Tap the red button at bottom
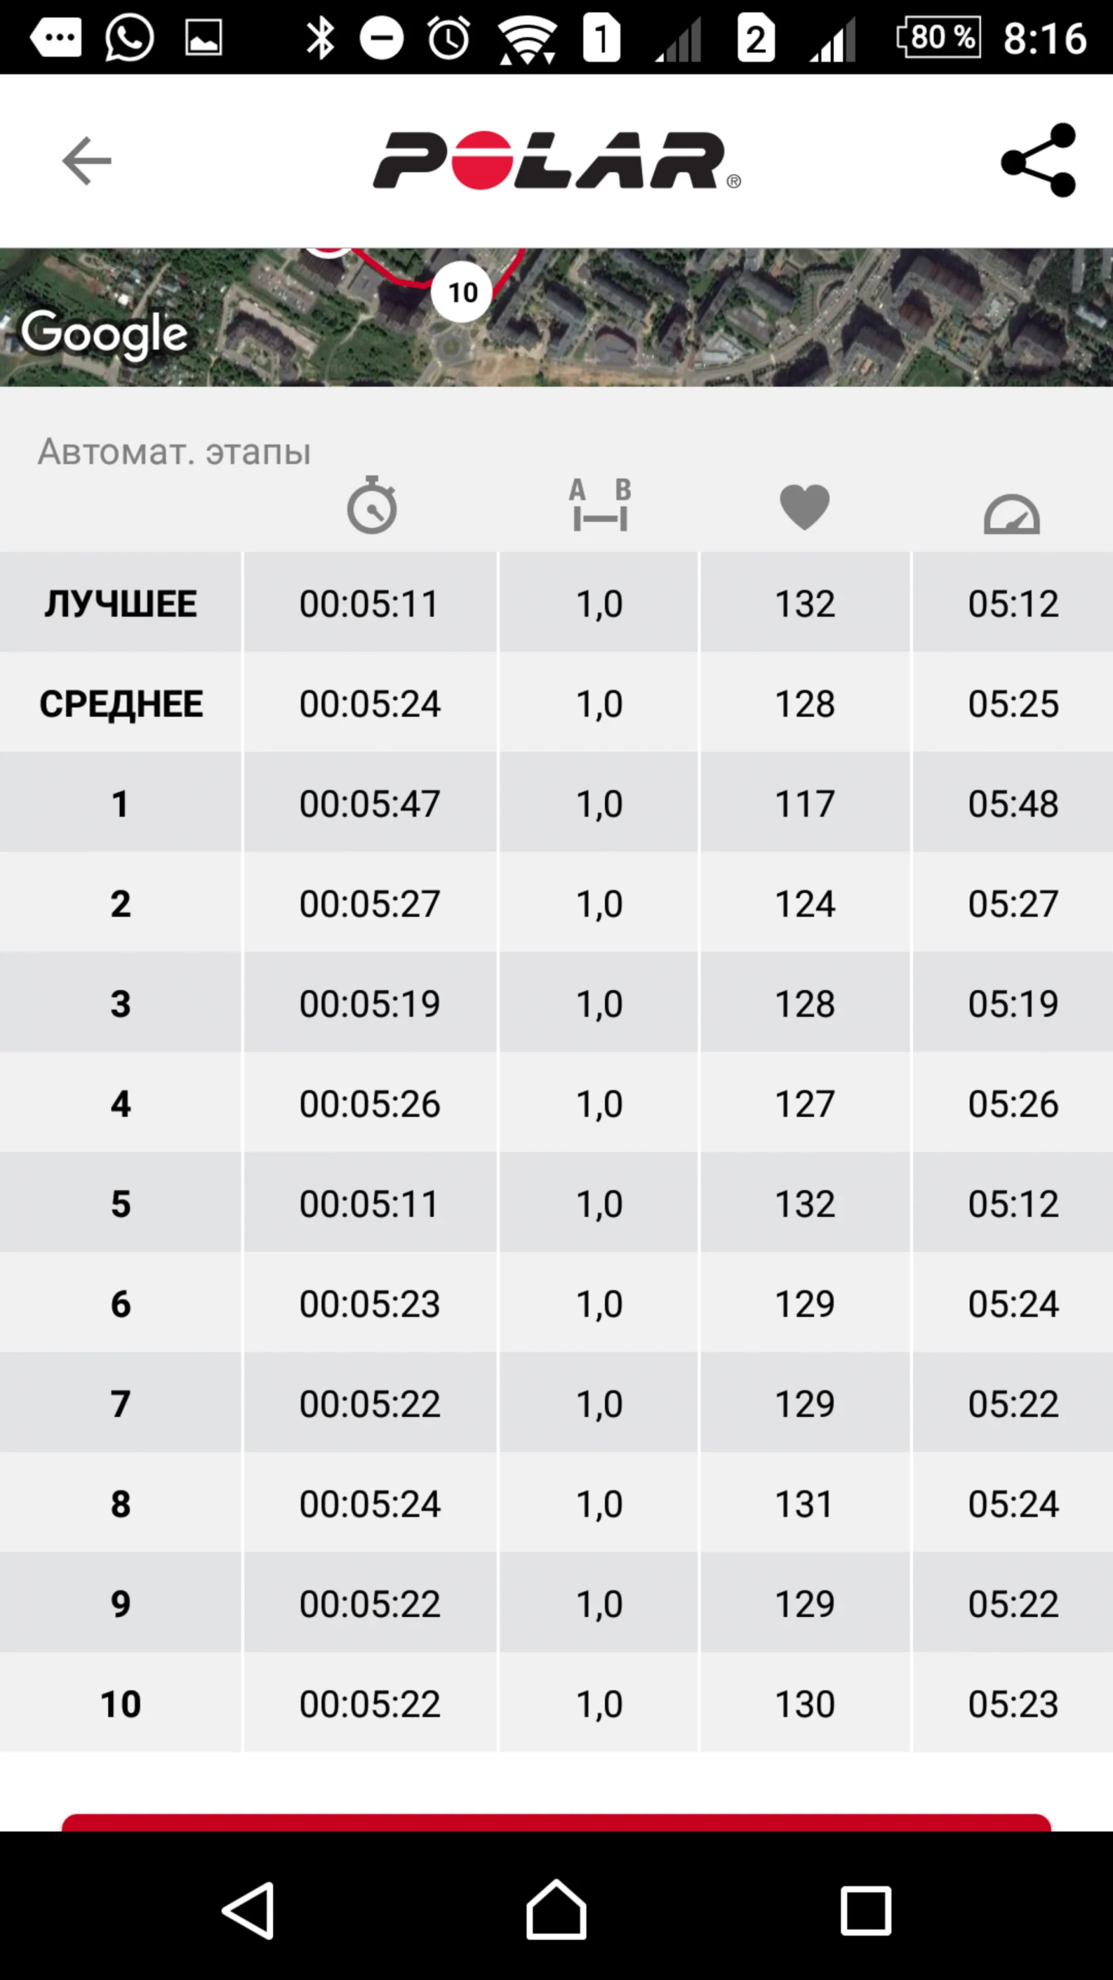The width and height of the screenshot is (1113, 1980). (x=556, y=1822)
